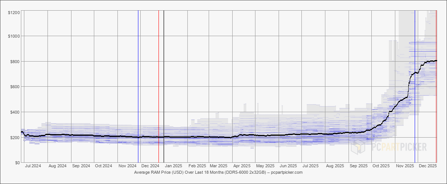Click the Average RAM Price chart caption
447x184 pixels.
pos(218,173)
